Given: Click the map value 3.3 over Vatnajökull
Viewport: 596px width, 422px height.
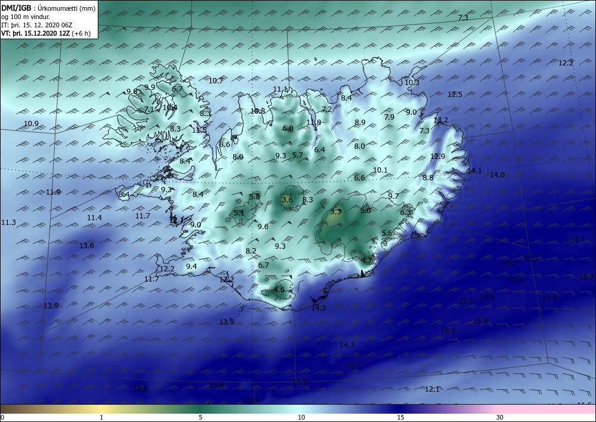Looking at the screenshot, I should coord(336,212).
